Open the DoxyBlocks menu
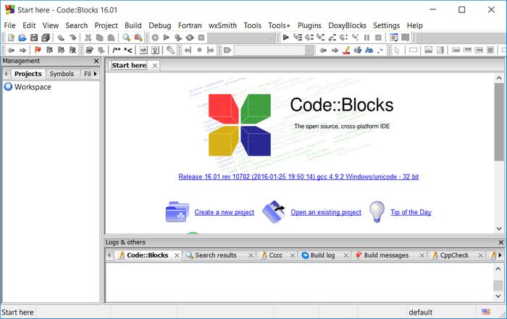The width and height of the screenshot is (507, 319). tap(347, 25)
